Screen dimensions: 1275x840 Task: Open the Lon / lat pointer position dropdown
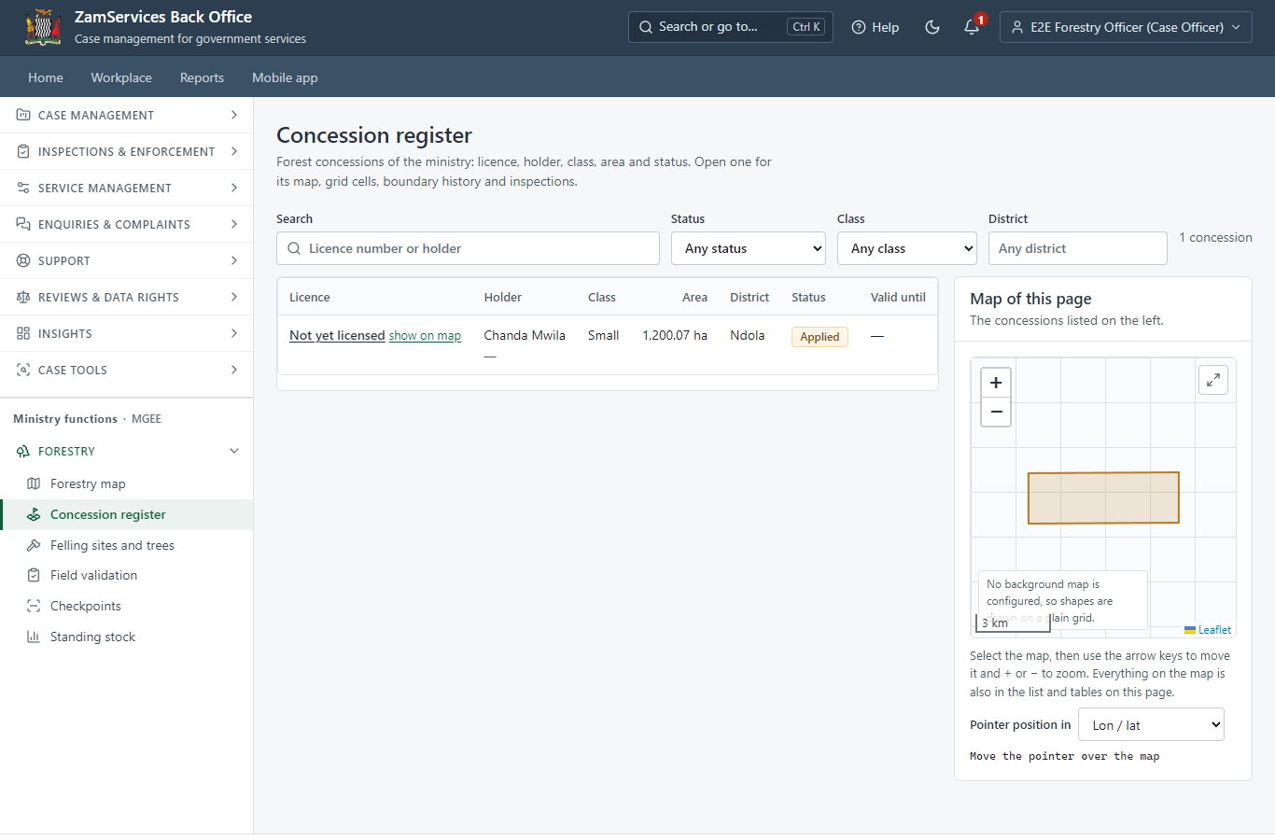click(x=1151, y=724)
